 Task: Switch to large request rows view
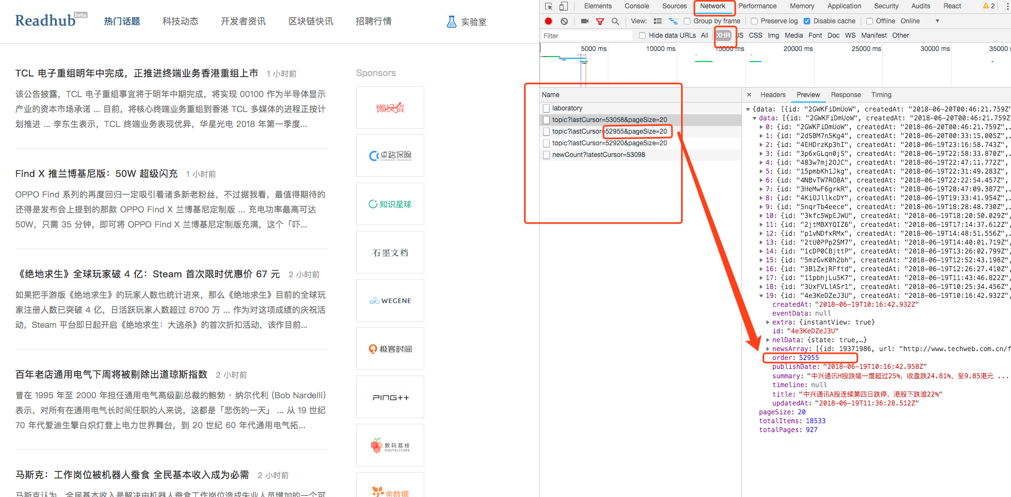pos(658,21)
